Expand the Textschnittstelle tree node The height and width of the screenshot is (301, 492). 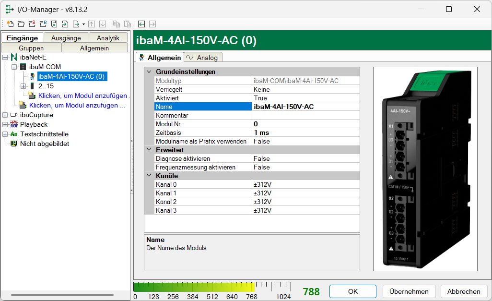click(x=5, y=134)
